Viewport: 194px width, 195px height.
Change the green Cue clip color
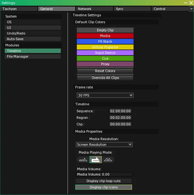pos(105,58)
